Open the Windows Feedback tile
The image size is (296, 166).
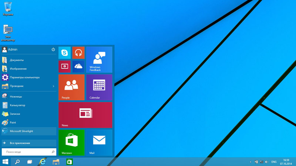(99, 60)
